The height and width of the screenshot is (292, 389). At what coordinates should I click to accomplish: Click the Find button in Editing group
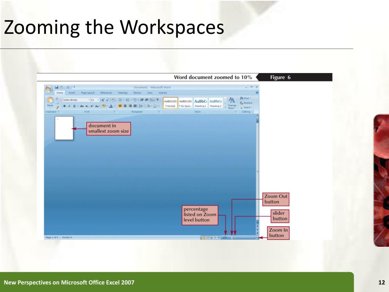click(245, 98)
